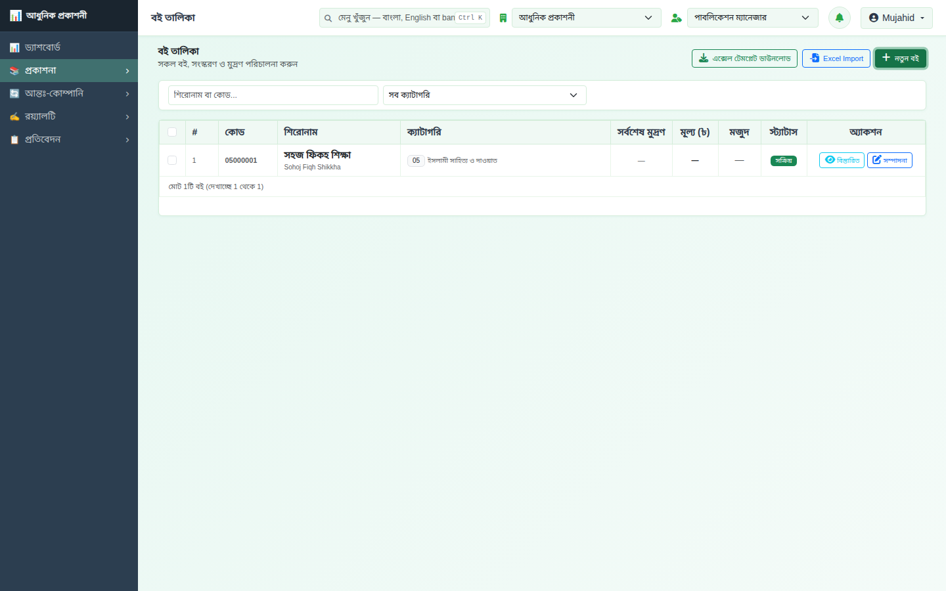Select প্রতিবেদন in the sidebar menu
This screenshot has width=946, height=591.
[69, 140]
